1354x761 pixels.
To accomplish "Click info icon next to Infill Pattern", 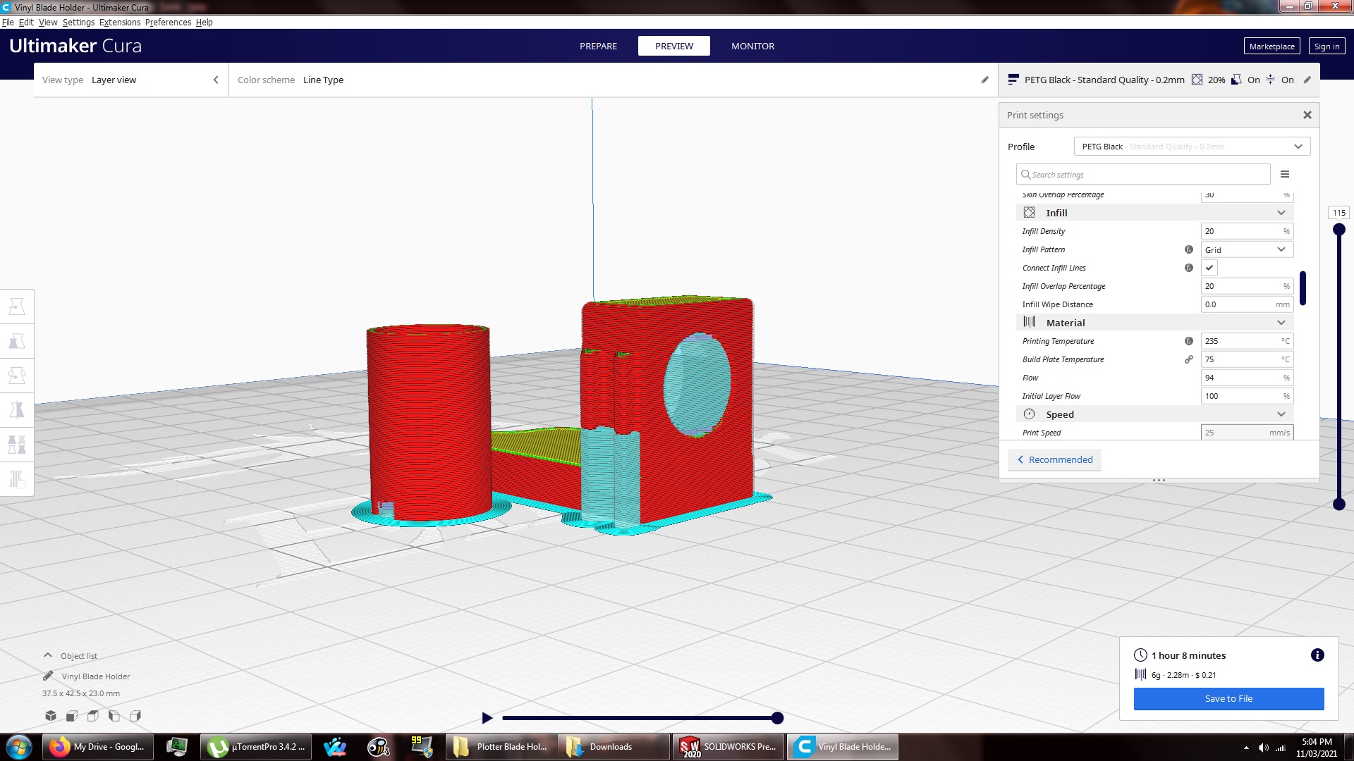I will [1189, 249].
